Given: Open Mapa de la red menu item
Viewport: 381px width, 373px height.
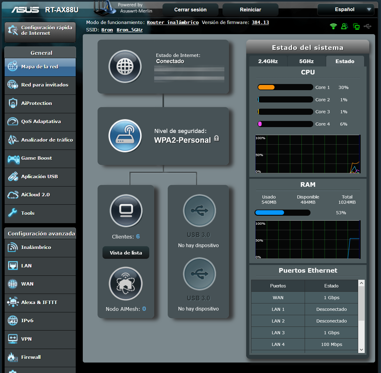Looking at the screenshot, I should click(x=40, y=67).
